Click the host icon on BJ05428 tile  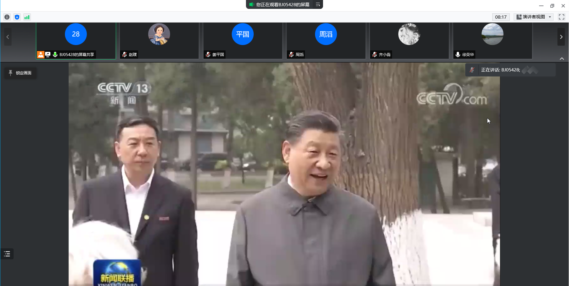pyautogui.click(x=41, y=55)
